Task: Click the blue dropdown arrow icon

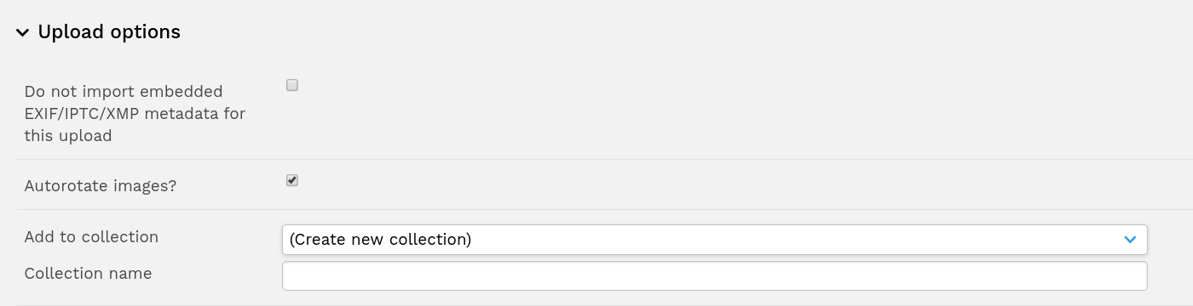Action: click(1130, 240)
